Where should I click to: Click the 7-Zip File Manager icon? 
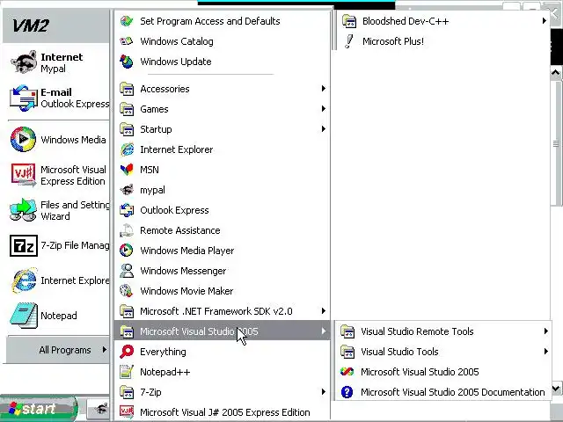24,246
